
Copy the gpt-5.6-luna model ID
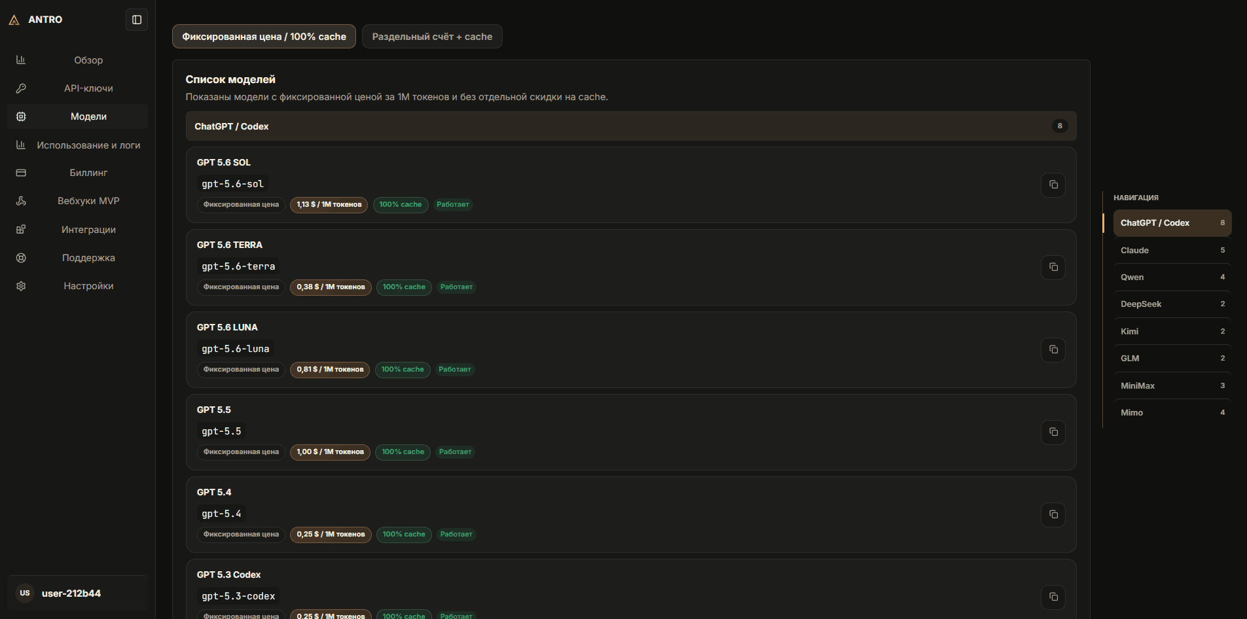coord(1053,349)
